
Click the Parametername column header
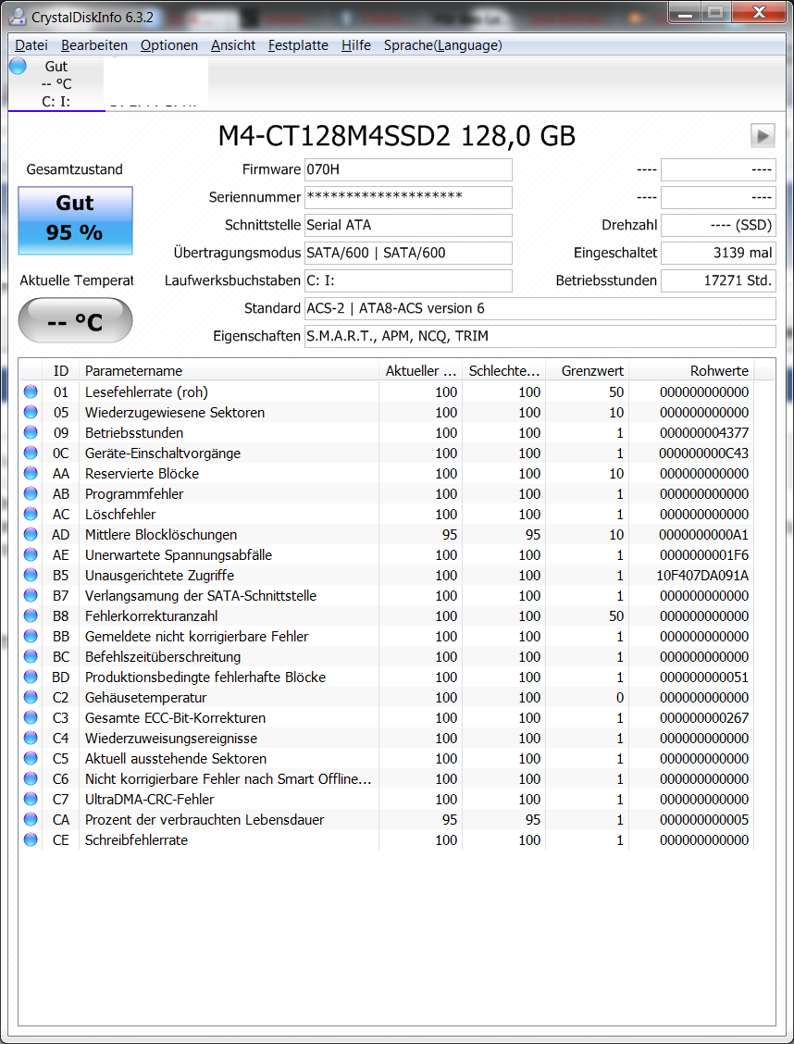229,371
